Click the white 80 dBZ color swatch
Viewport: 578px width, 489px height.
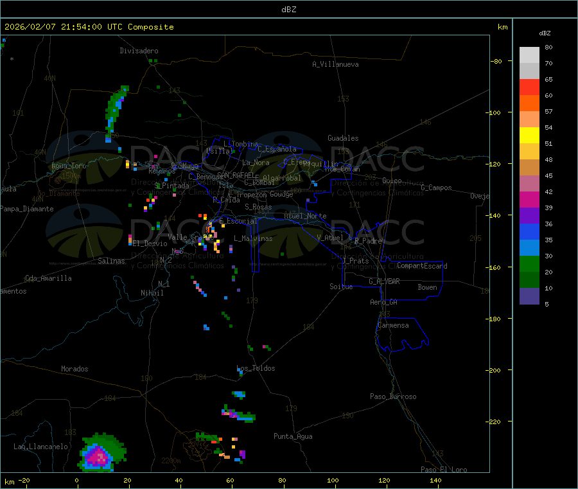coord(529,55)
